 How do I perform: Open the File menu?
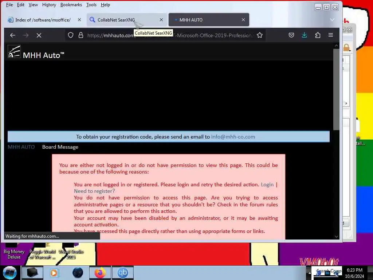click(x=9, y=5)
